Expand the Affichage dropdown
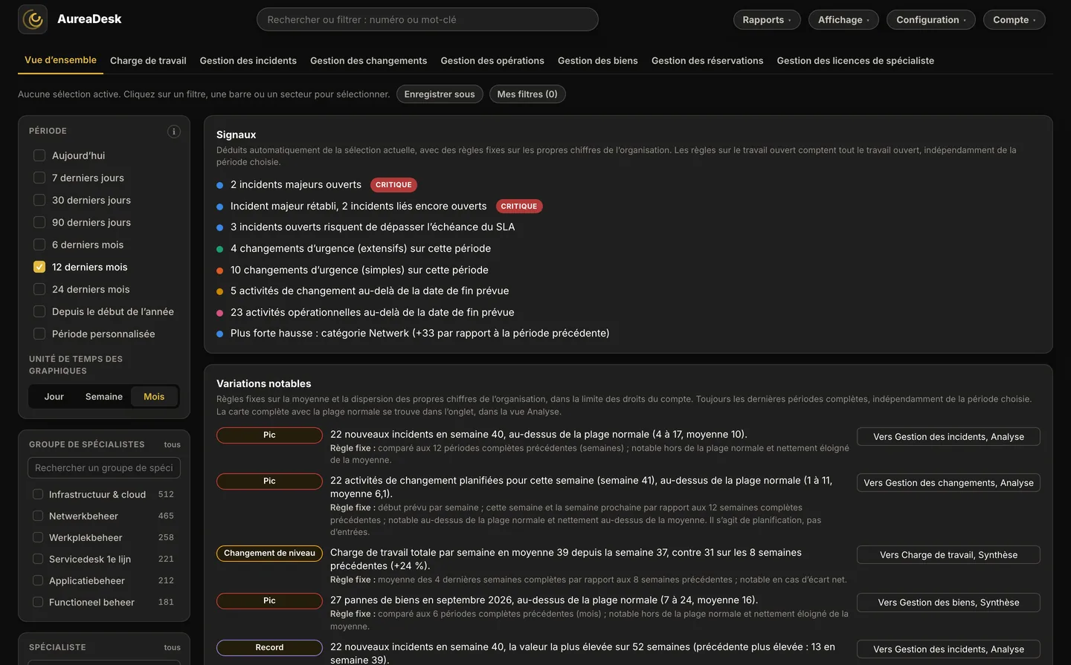Viewport: 1071px width, 665px height. [x=843, y=20]
